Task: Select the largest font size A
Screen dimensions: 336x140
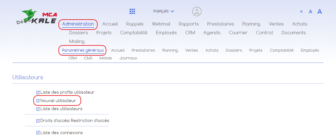Action: click(x=320, y=12)
